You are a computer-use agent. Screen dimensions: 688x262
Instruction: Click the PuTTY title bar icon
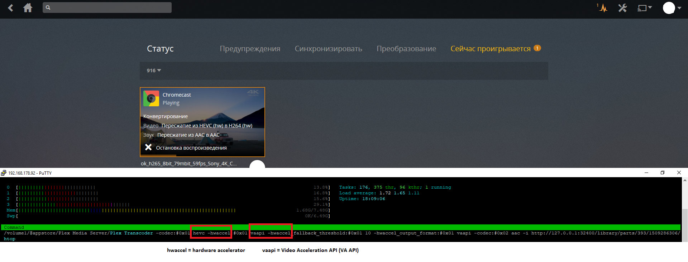pos(4,173)
